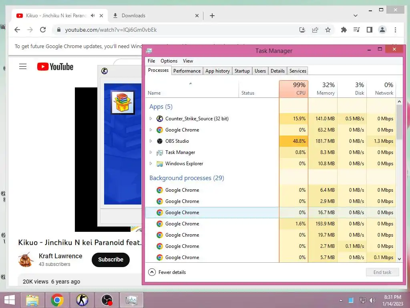Open a new Chrome tab

[212, 16]
